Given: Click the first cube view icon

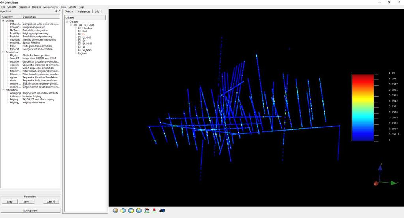Looking at the screenshot, I should pyautogui.click(x=123, y=211).
